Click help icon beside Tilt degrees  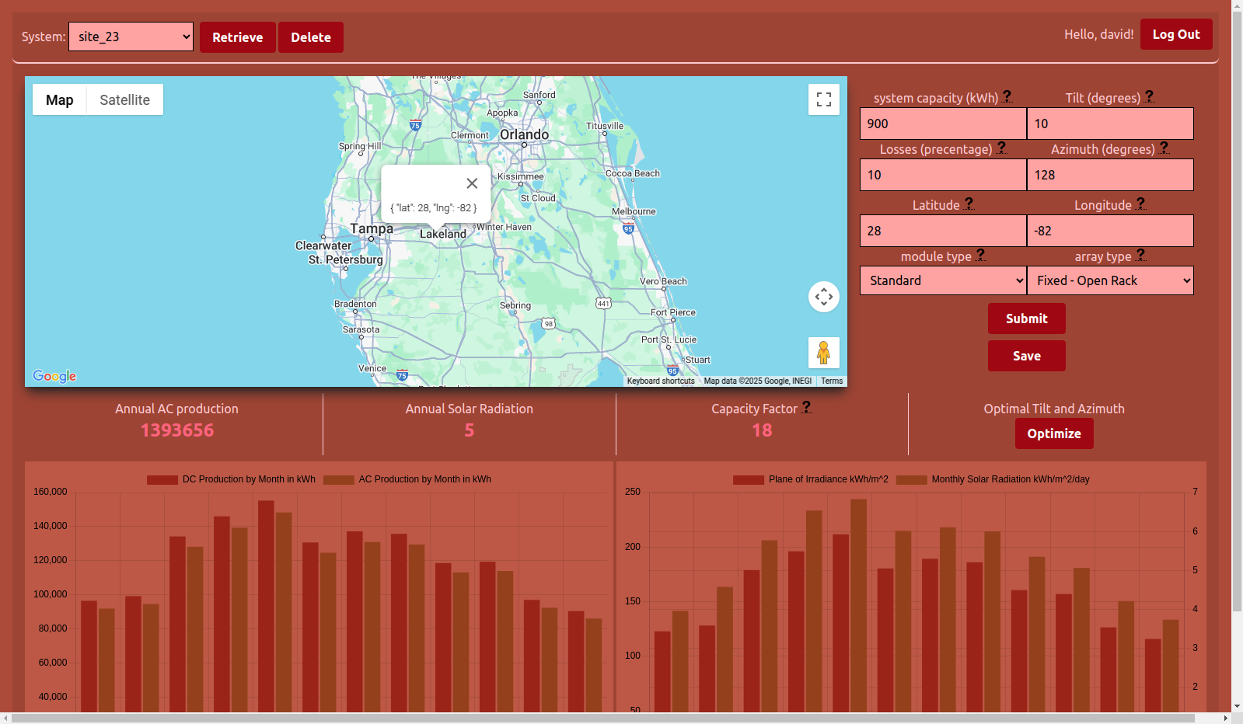click(x=1149, y=96)
